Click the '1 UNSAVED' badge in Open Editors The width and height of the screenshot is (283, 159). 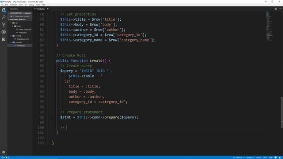coord(27,13)
